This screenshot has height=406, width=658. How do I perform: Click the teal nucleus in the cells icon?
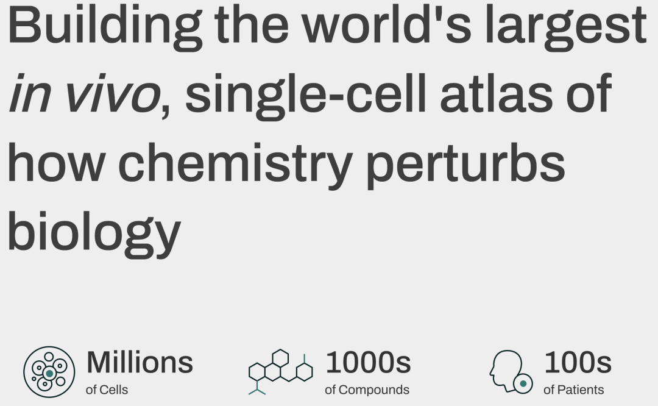tap(49, 373)
